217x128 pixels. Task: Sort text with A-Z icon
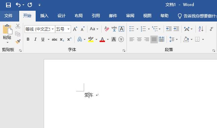click(201, 29)
